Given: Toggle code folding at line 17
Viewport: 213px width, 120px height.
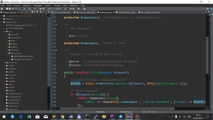Looking at the screenshot, I should [57, 25].
